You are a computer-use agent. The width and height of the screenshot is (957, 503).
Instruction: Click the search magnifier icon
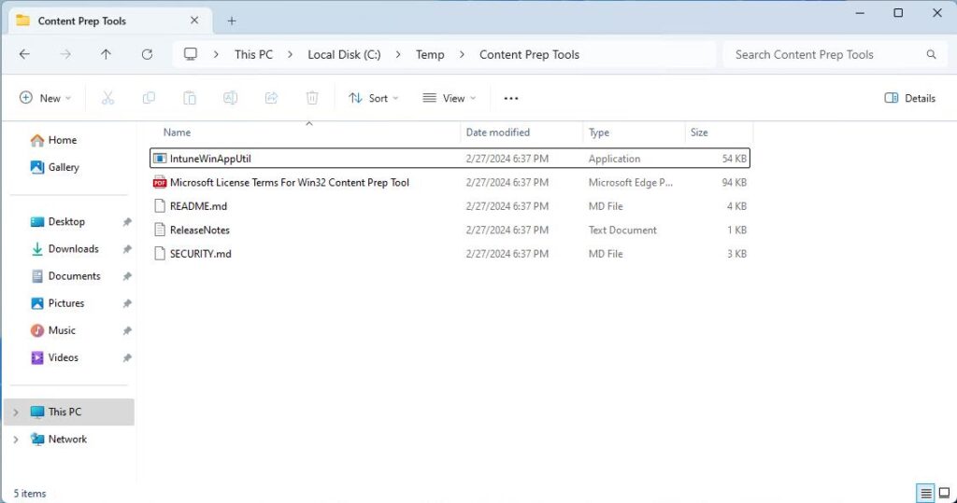pyautogui.click(x=931, y=54)
